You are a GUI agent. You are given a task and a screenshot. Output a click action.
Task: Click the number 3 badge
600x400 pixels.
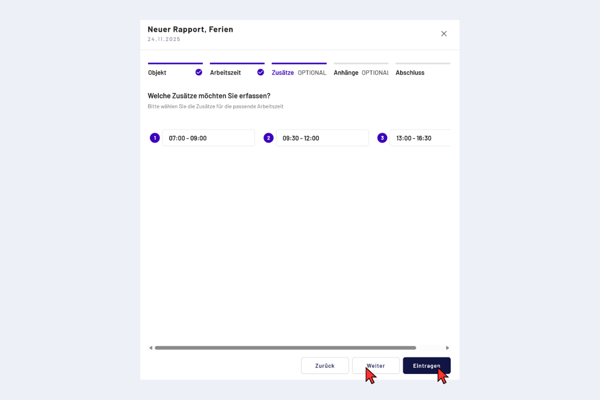click(382, 138)
